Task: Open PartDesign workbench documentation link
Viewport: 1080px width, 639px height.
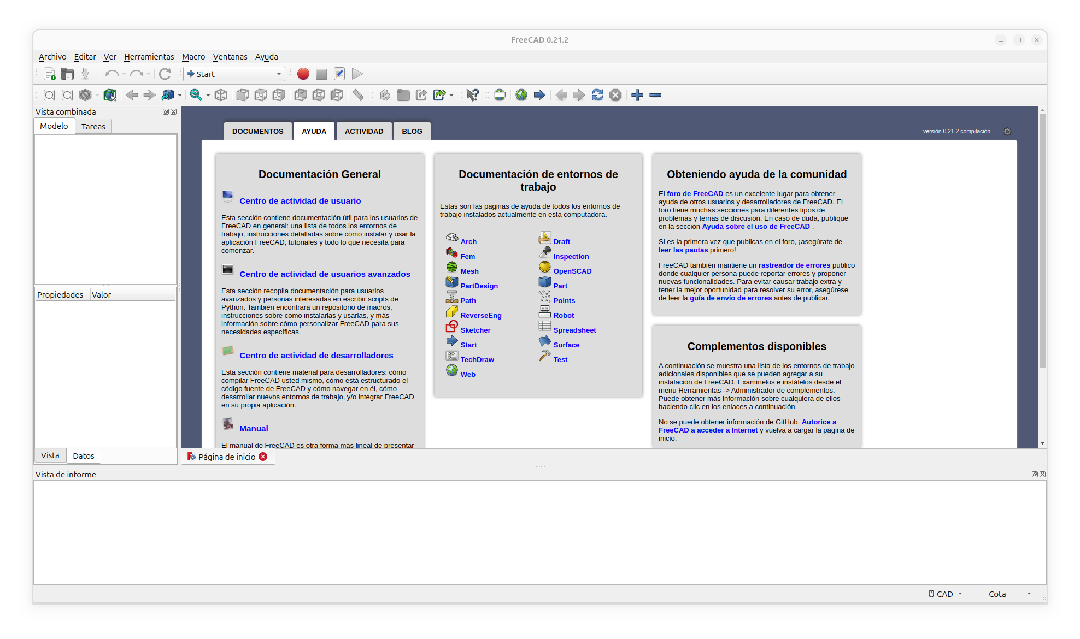Action: [x=479, y=286]
